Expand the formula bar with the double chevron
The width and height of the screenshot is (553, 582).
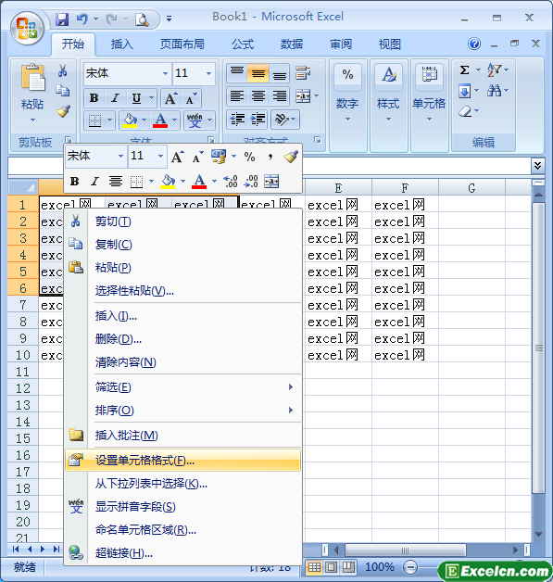(x=537, y=165)
